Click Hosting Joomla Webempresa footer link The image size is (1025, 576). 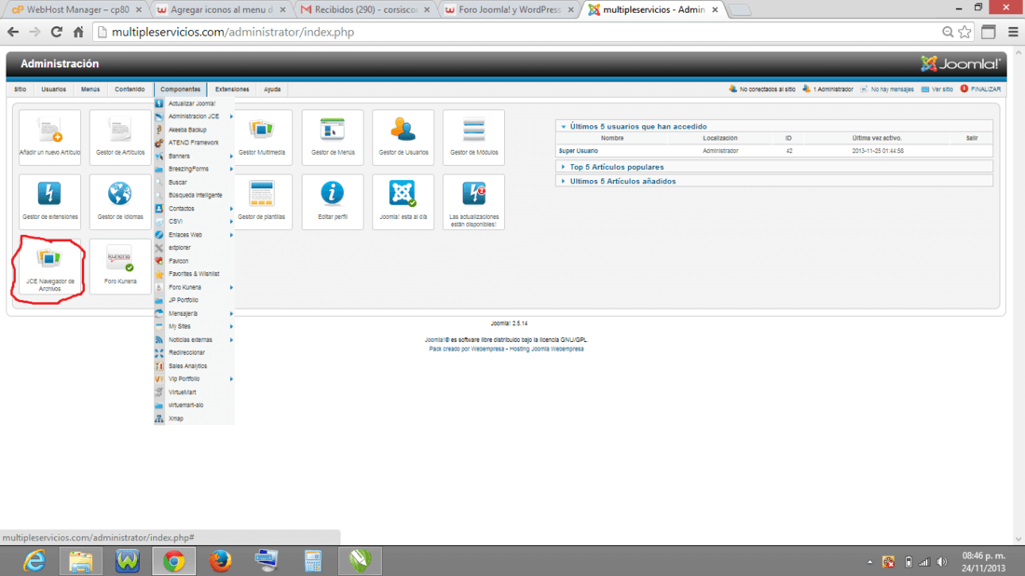[x=546, y=350]
